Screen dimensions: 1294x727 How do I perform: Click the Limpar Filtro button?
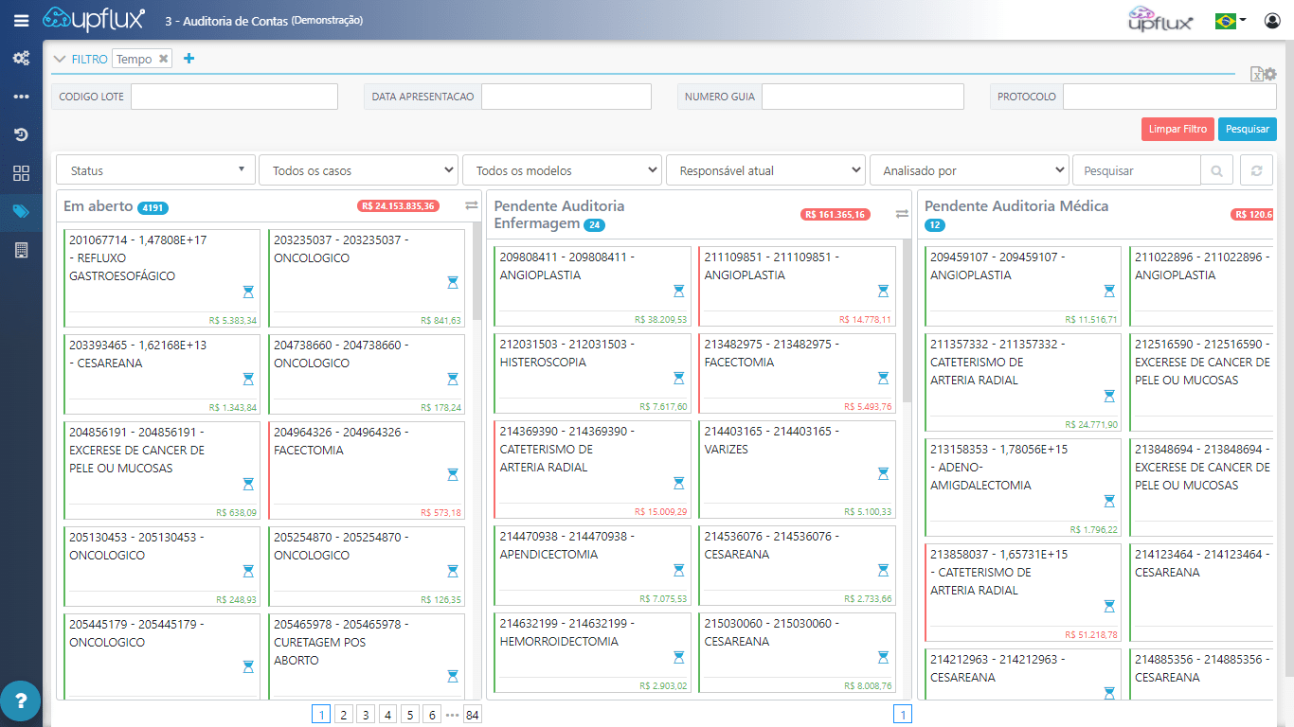[1177, 129]
